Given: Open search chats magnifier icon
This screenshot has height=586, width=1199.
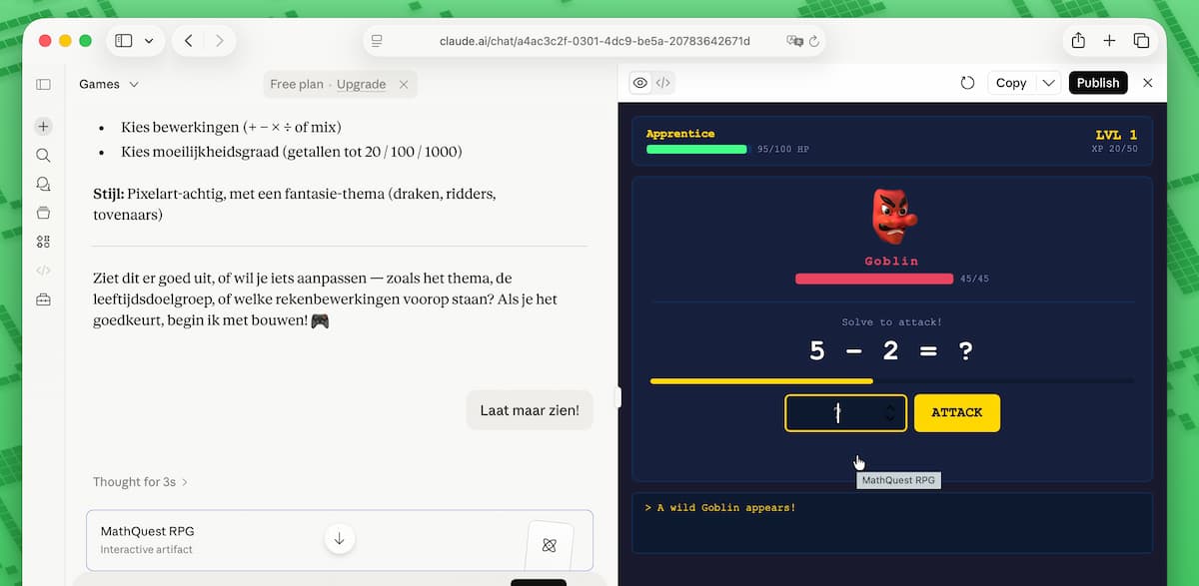Looking at the screenshot, I should tap(43, 156).
